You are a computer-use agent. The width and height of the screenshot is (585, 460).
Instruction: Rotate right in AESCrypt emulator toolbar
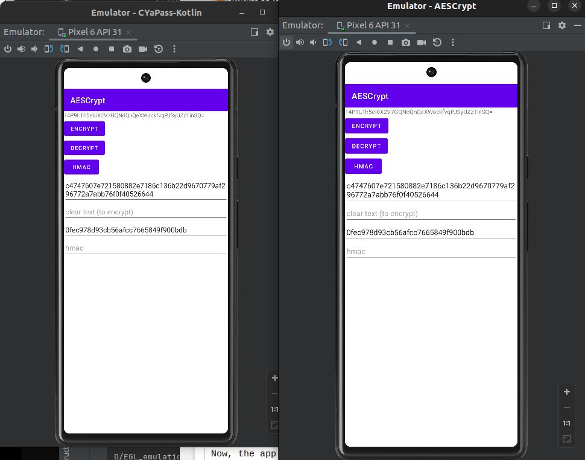pos(343,42)
